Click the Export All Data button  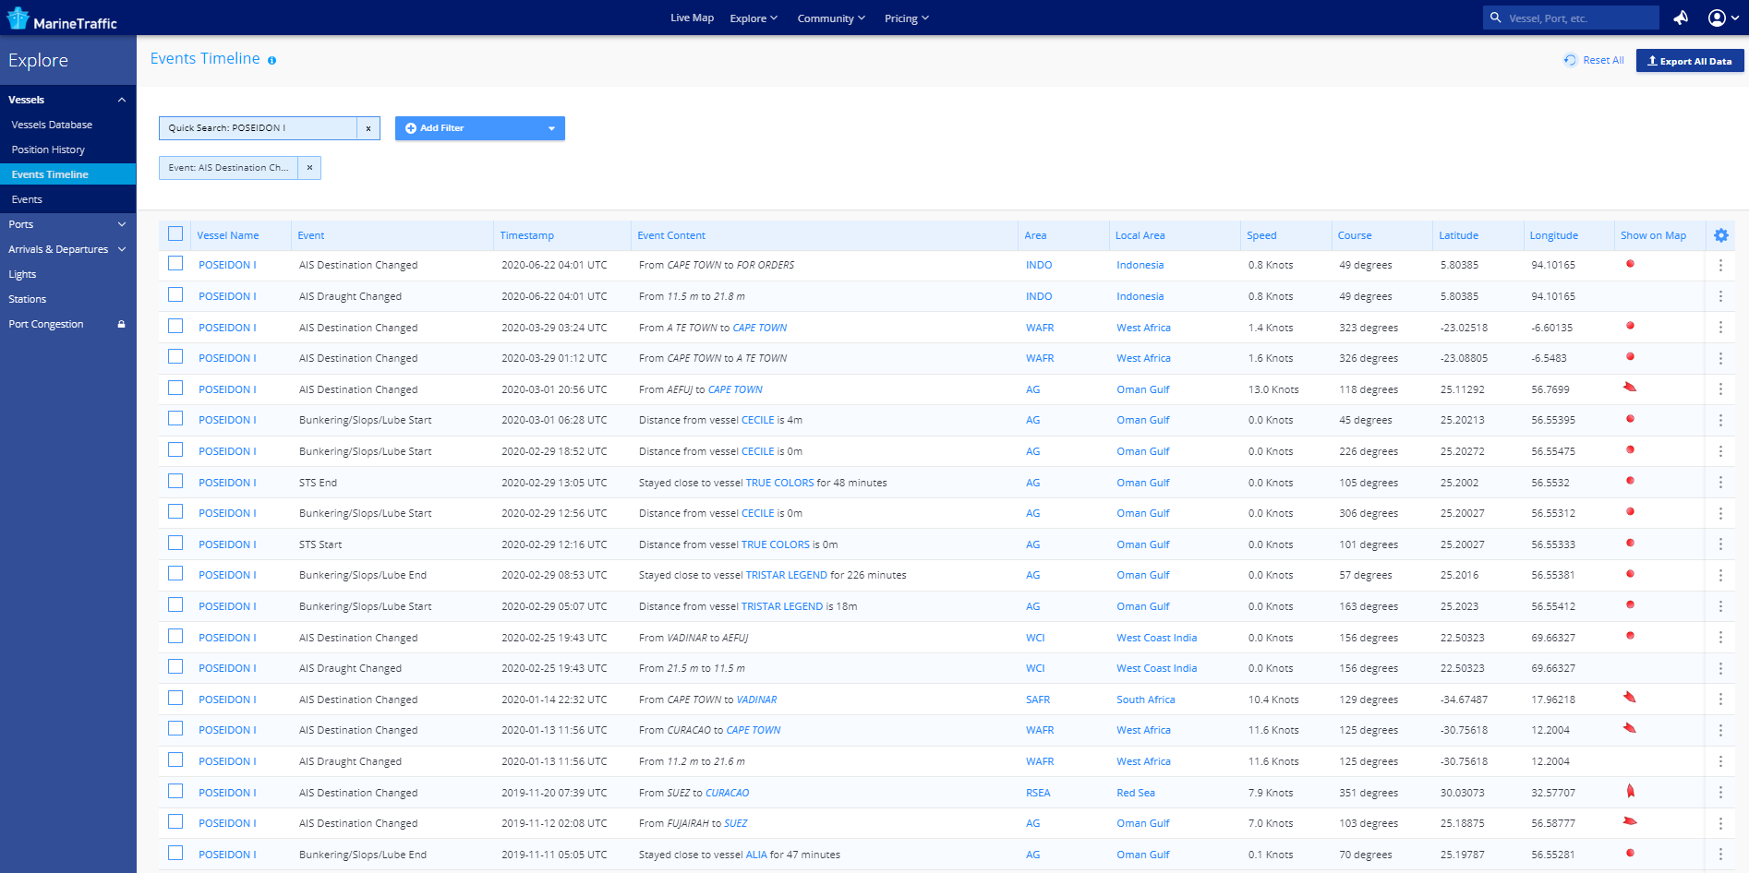(x=1690, y=61)
